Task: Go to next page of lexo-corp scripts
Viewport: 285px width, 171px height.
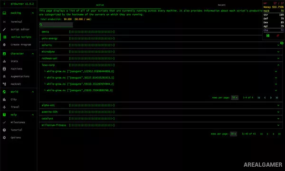Action: tap(271, 98)
